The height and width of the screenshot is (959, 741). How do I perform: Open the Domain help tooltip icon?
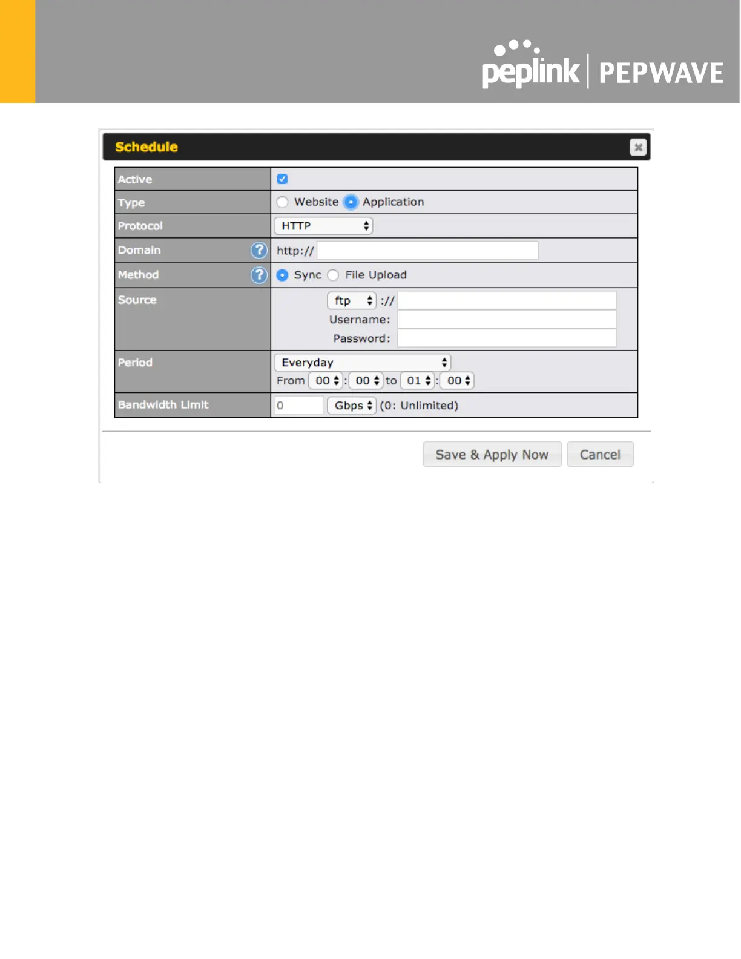point(259,250)
